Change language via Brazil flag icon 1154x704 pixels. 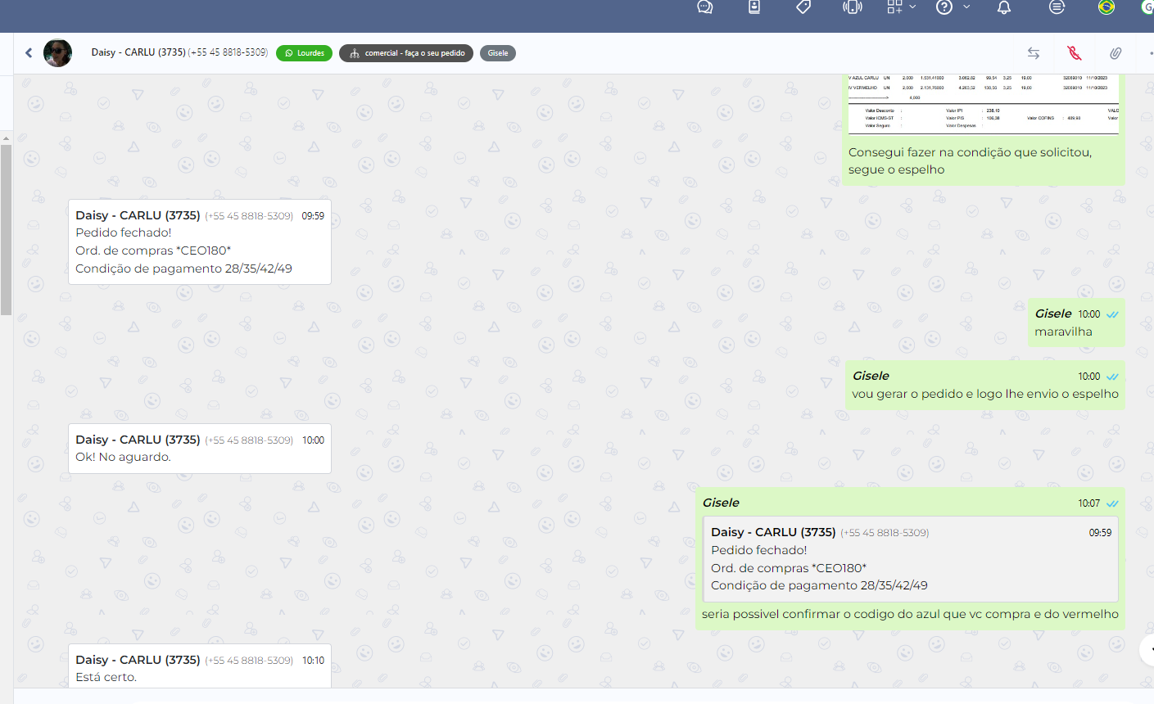point(1106,7)
